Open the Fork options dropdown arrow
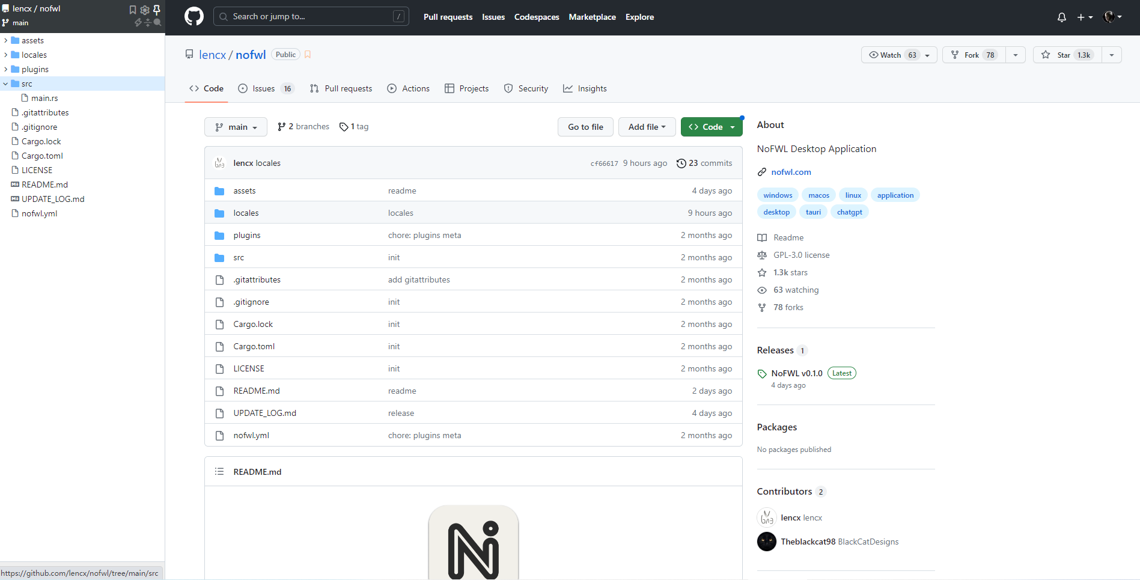Viewport: 1140px width, 580px height. [x=1015, y=55]
